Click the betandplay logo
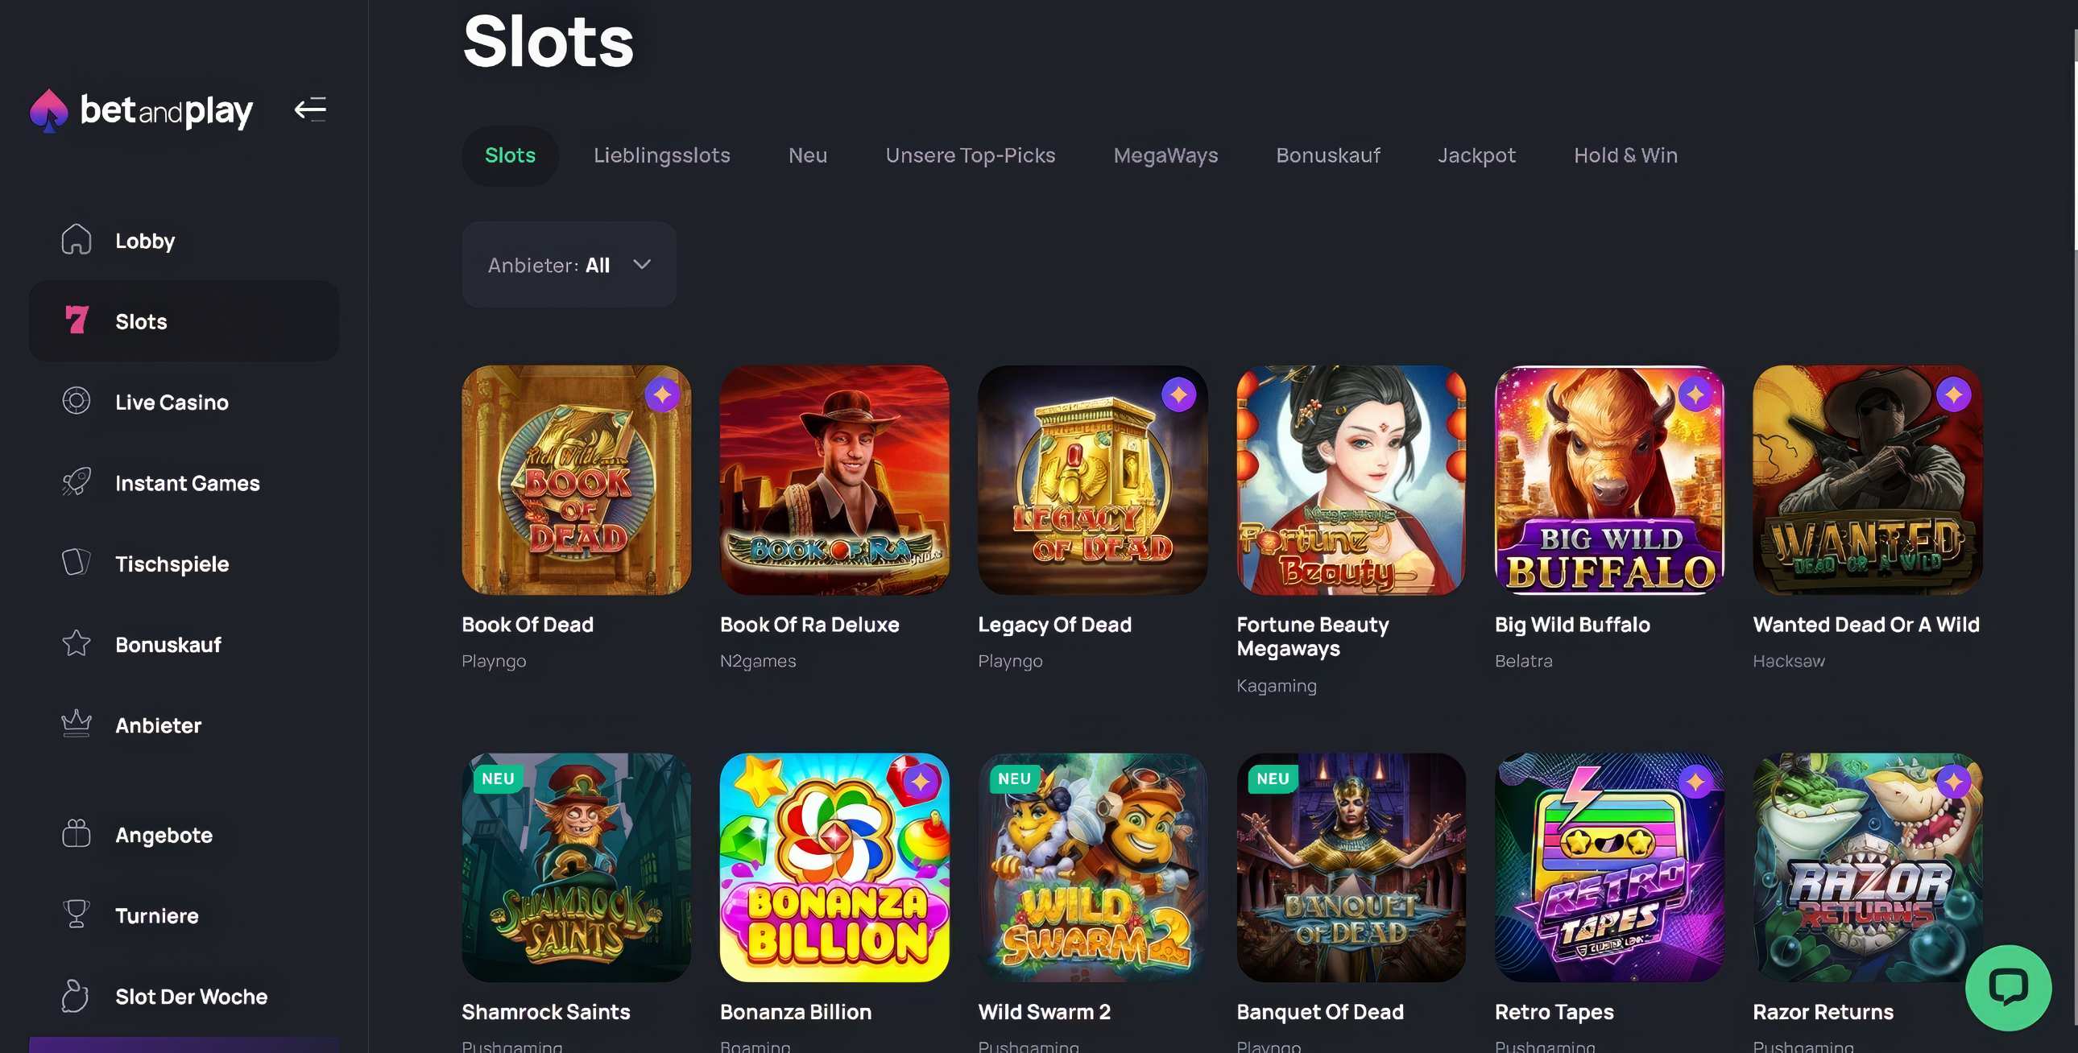The width and height of the screenshot is (2078, 1053). tap(141, 109)
